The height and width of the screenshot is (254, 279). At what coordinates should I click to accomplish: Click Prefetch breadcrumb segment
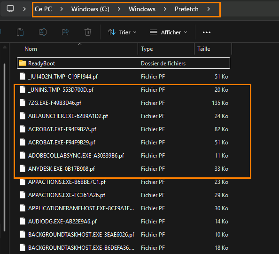tap(186, 9)
